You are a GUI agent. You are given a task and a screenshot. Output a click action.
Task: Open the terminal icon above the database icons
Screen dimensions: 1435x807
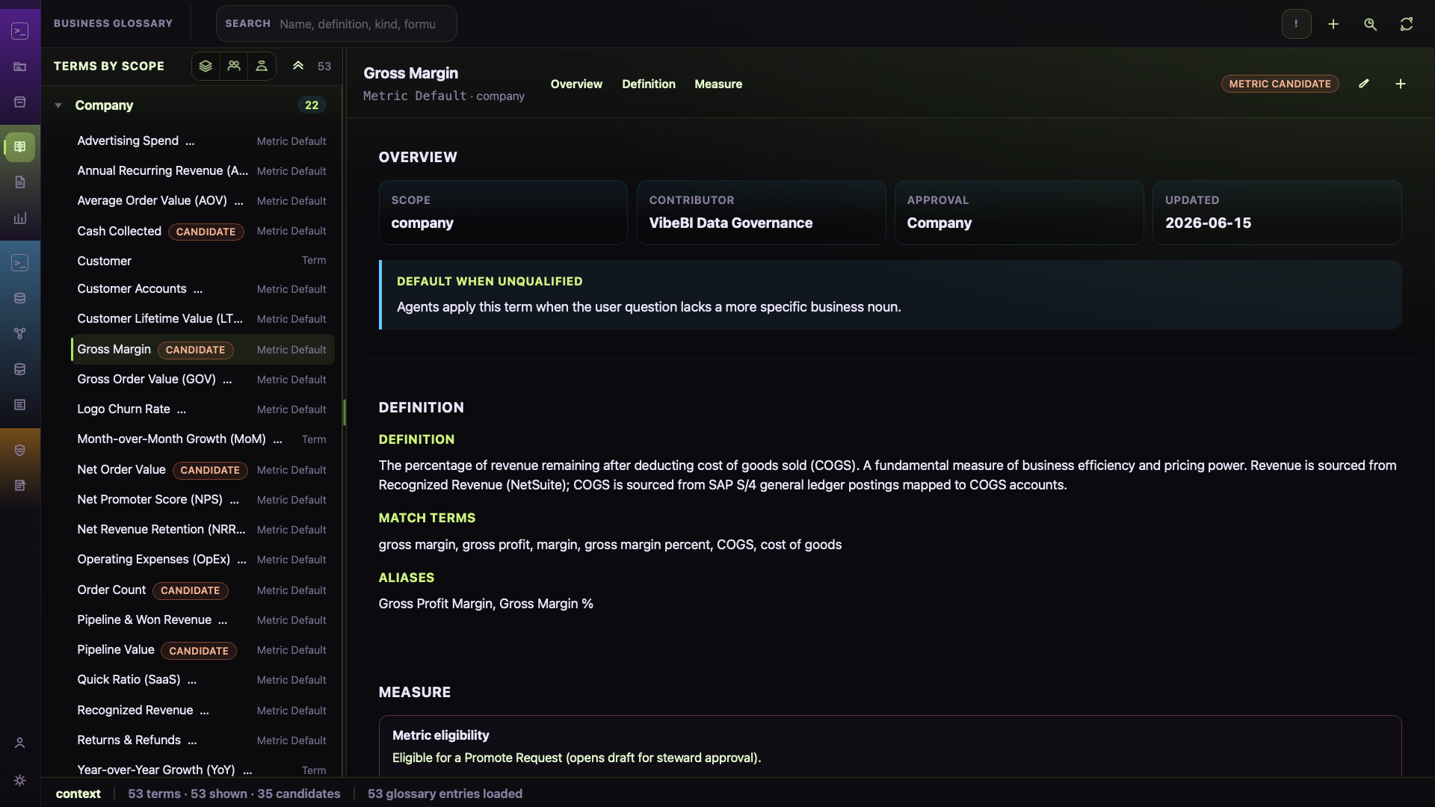pyautogui.click(x=20, y=263)
